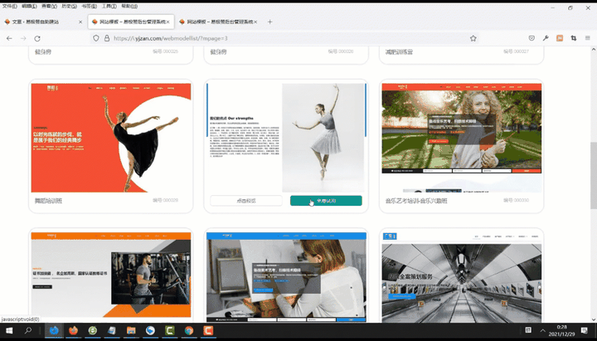Viewport: 597px width, 341px height.
Task: Open the Firefox hamburger menu
Action: [588, 38]
